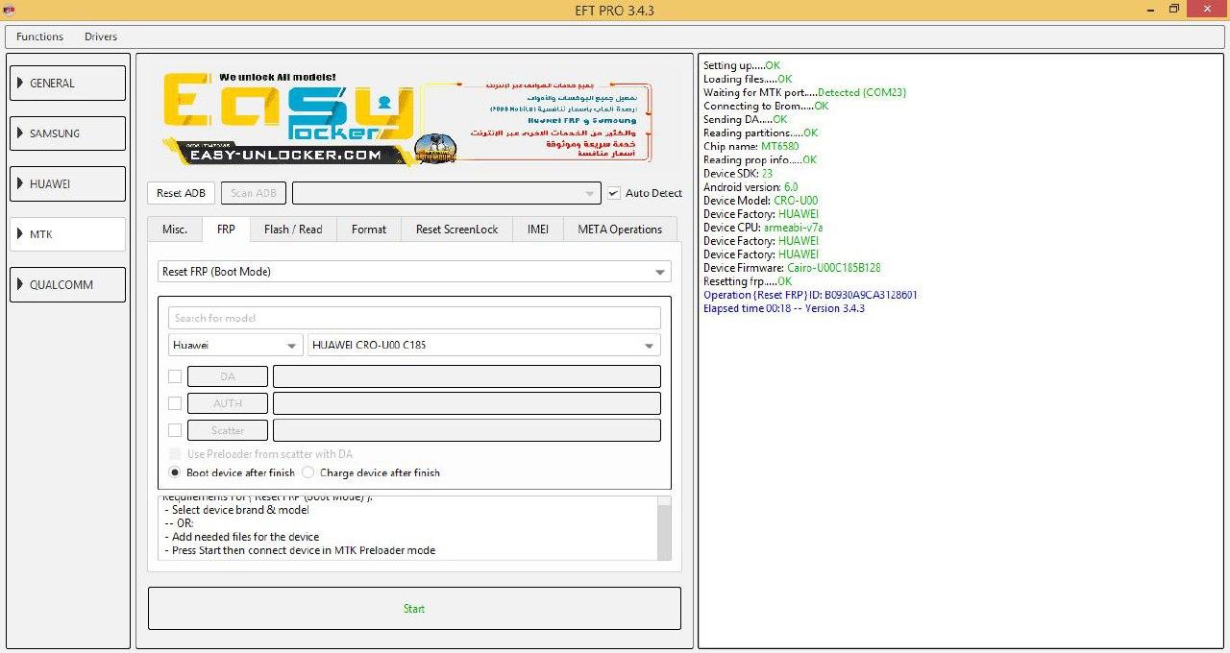1230x653 pixels.
Task: Click Operation {Reset FRP} ID log line
Action: click(x=810, y=295)
